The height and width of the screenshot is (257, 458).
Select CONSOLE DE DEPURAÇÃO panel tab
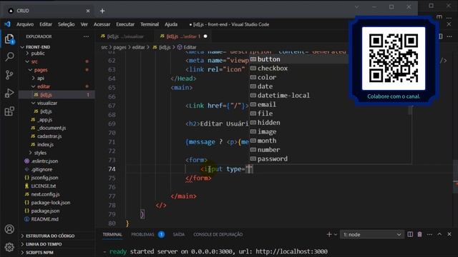(x=218, y=234)
